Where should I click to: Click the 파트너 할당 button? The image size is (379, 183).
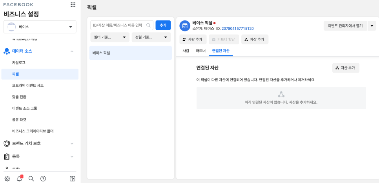pyautogui.click(x=224, y=39)
